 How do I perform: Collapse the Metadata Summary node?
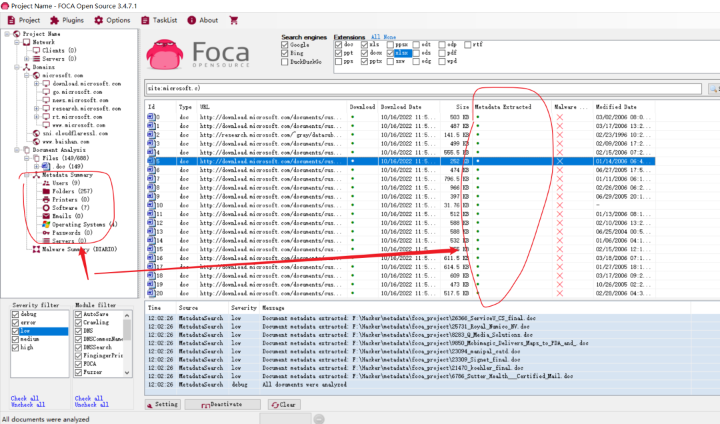27,175
